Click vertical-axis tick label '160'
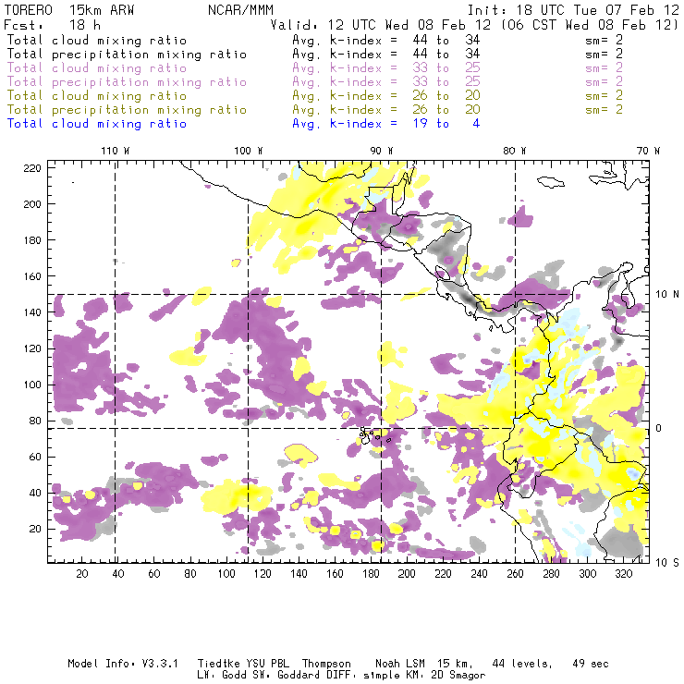Screen dimensions: 684x684 (32, 276)
